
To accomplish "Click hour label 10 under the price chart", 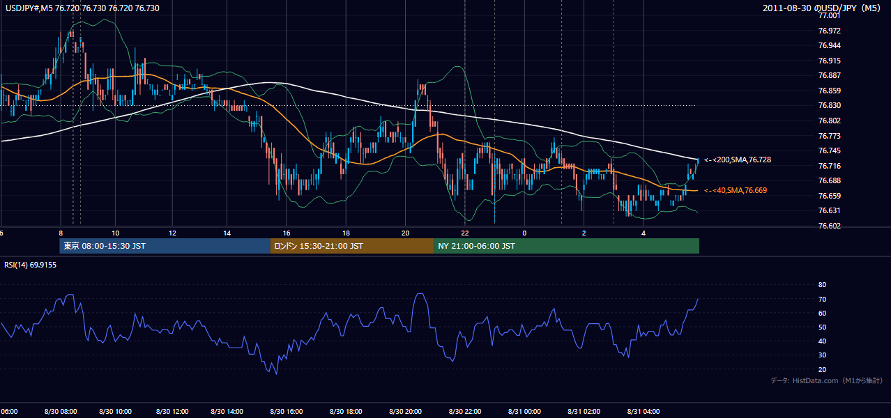I will [x=115, y=233].
